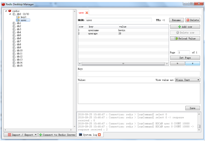Click the key1 key icon
The image size is (205, 141).
18,17
